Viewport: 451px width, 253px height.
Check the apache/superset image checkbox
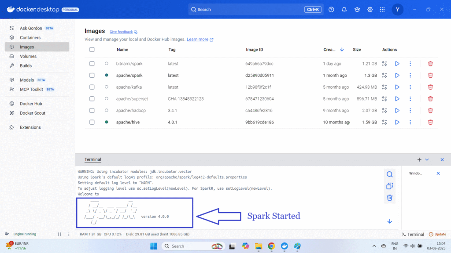(x=92, y=99)
